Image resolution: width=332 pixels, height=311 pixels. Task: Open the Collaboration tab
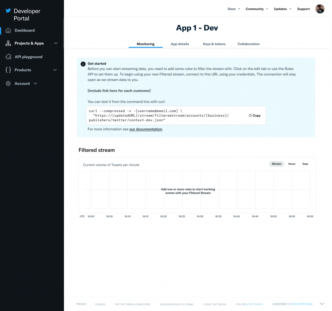coord(248,44)
